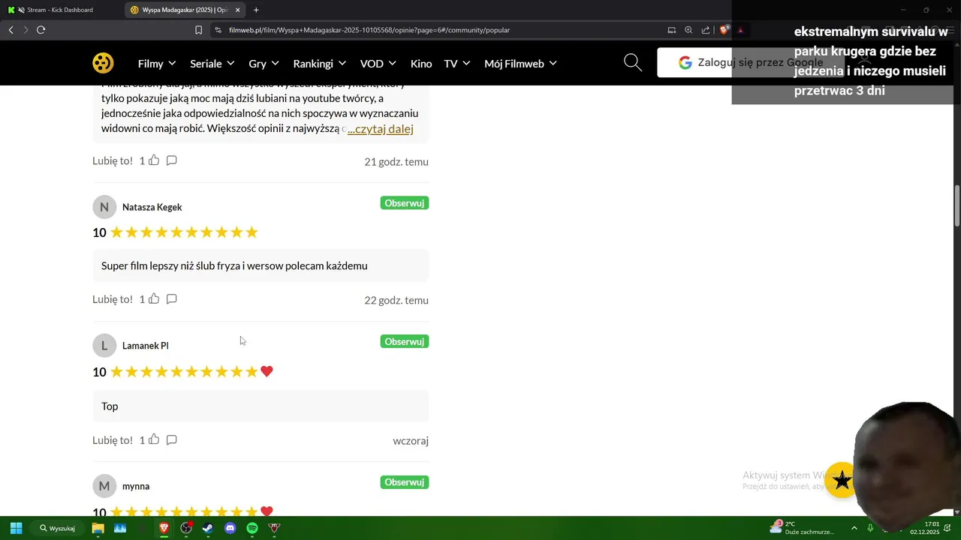
Task: Open File Explorer from the taskbar
Action: click(x=98, y=528)
